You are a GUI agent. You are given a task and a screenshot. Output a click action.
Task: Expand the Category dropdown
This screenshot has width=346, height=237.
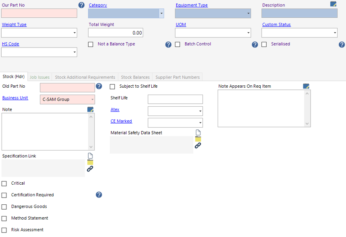point(161,13)
